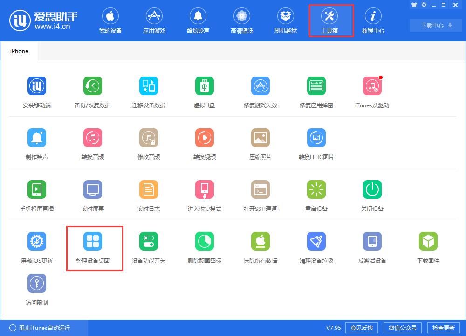Screen dimensions: 466x336
Task: Launch 抹除所有数据 erase tool
Action: tap(260, 246)
